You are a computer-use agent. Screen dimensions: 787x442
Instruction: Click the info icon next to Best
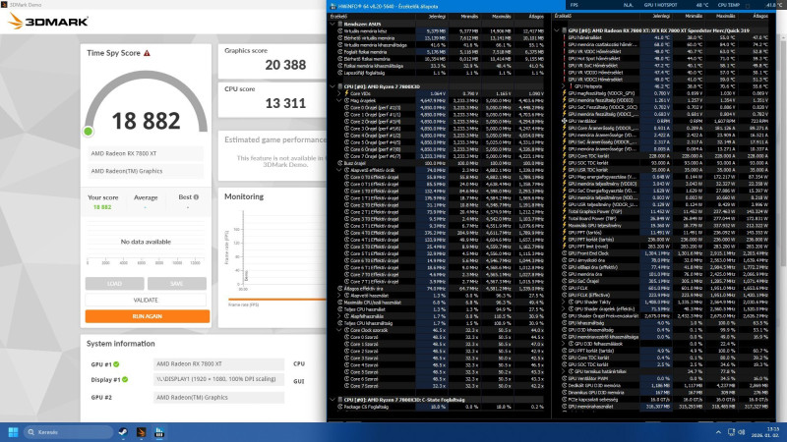tap(196, 197)
